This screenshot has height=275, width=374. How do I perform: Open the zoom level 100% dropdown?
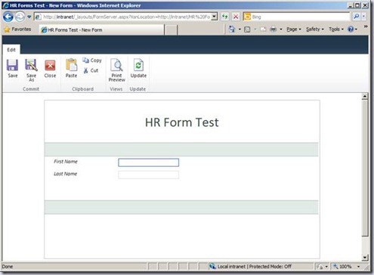359,267
